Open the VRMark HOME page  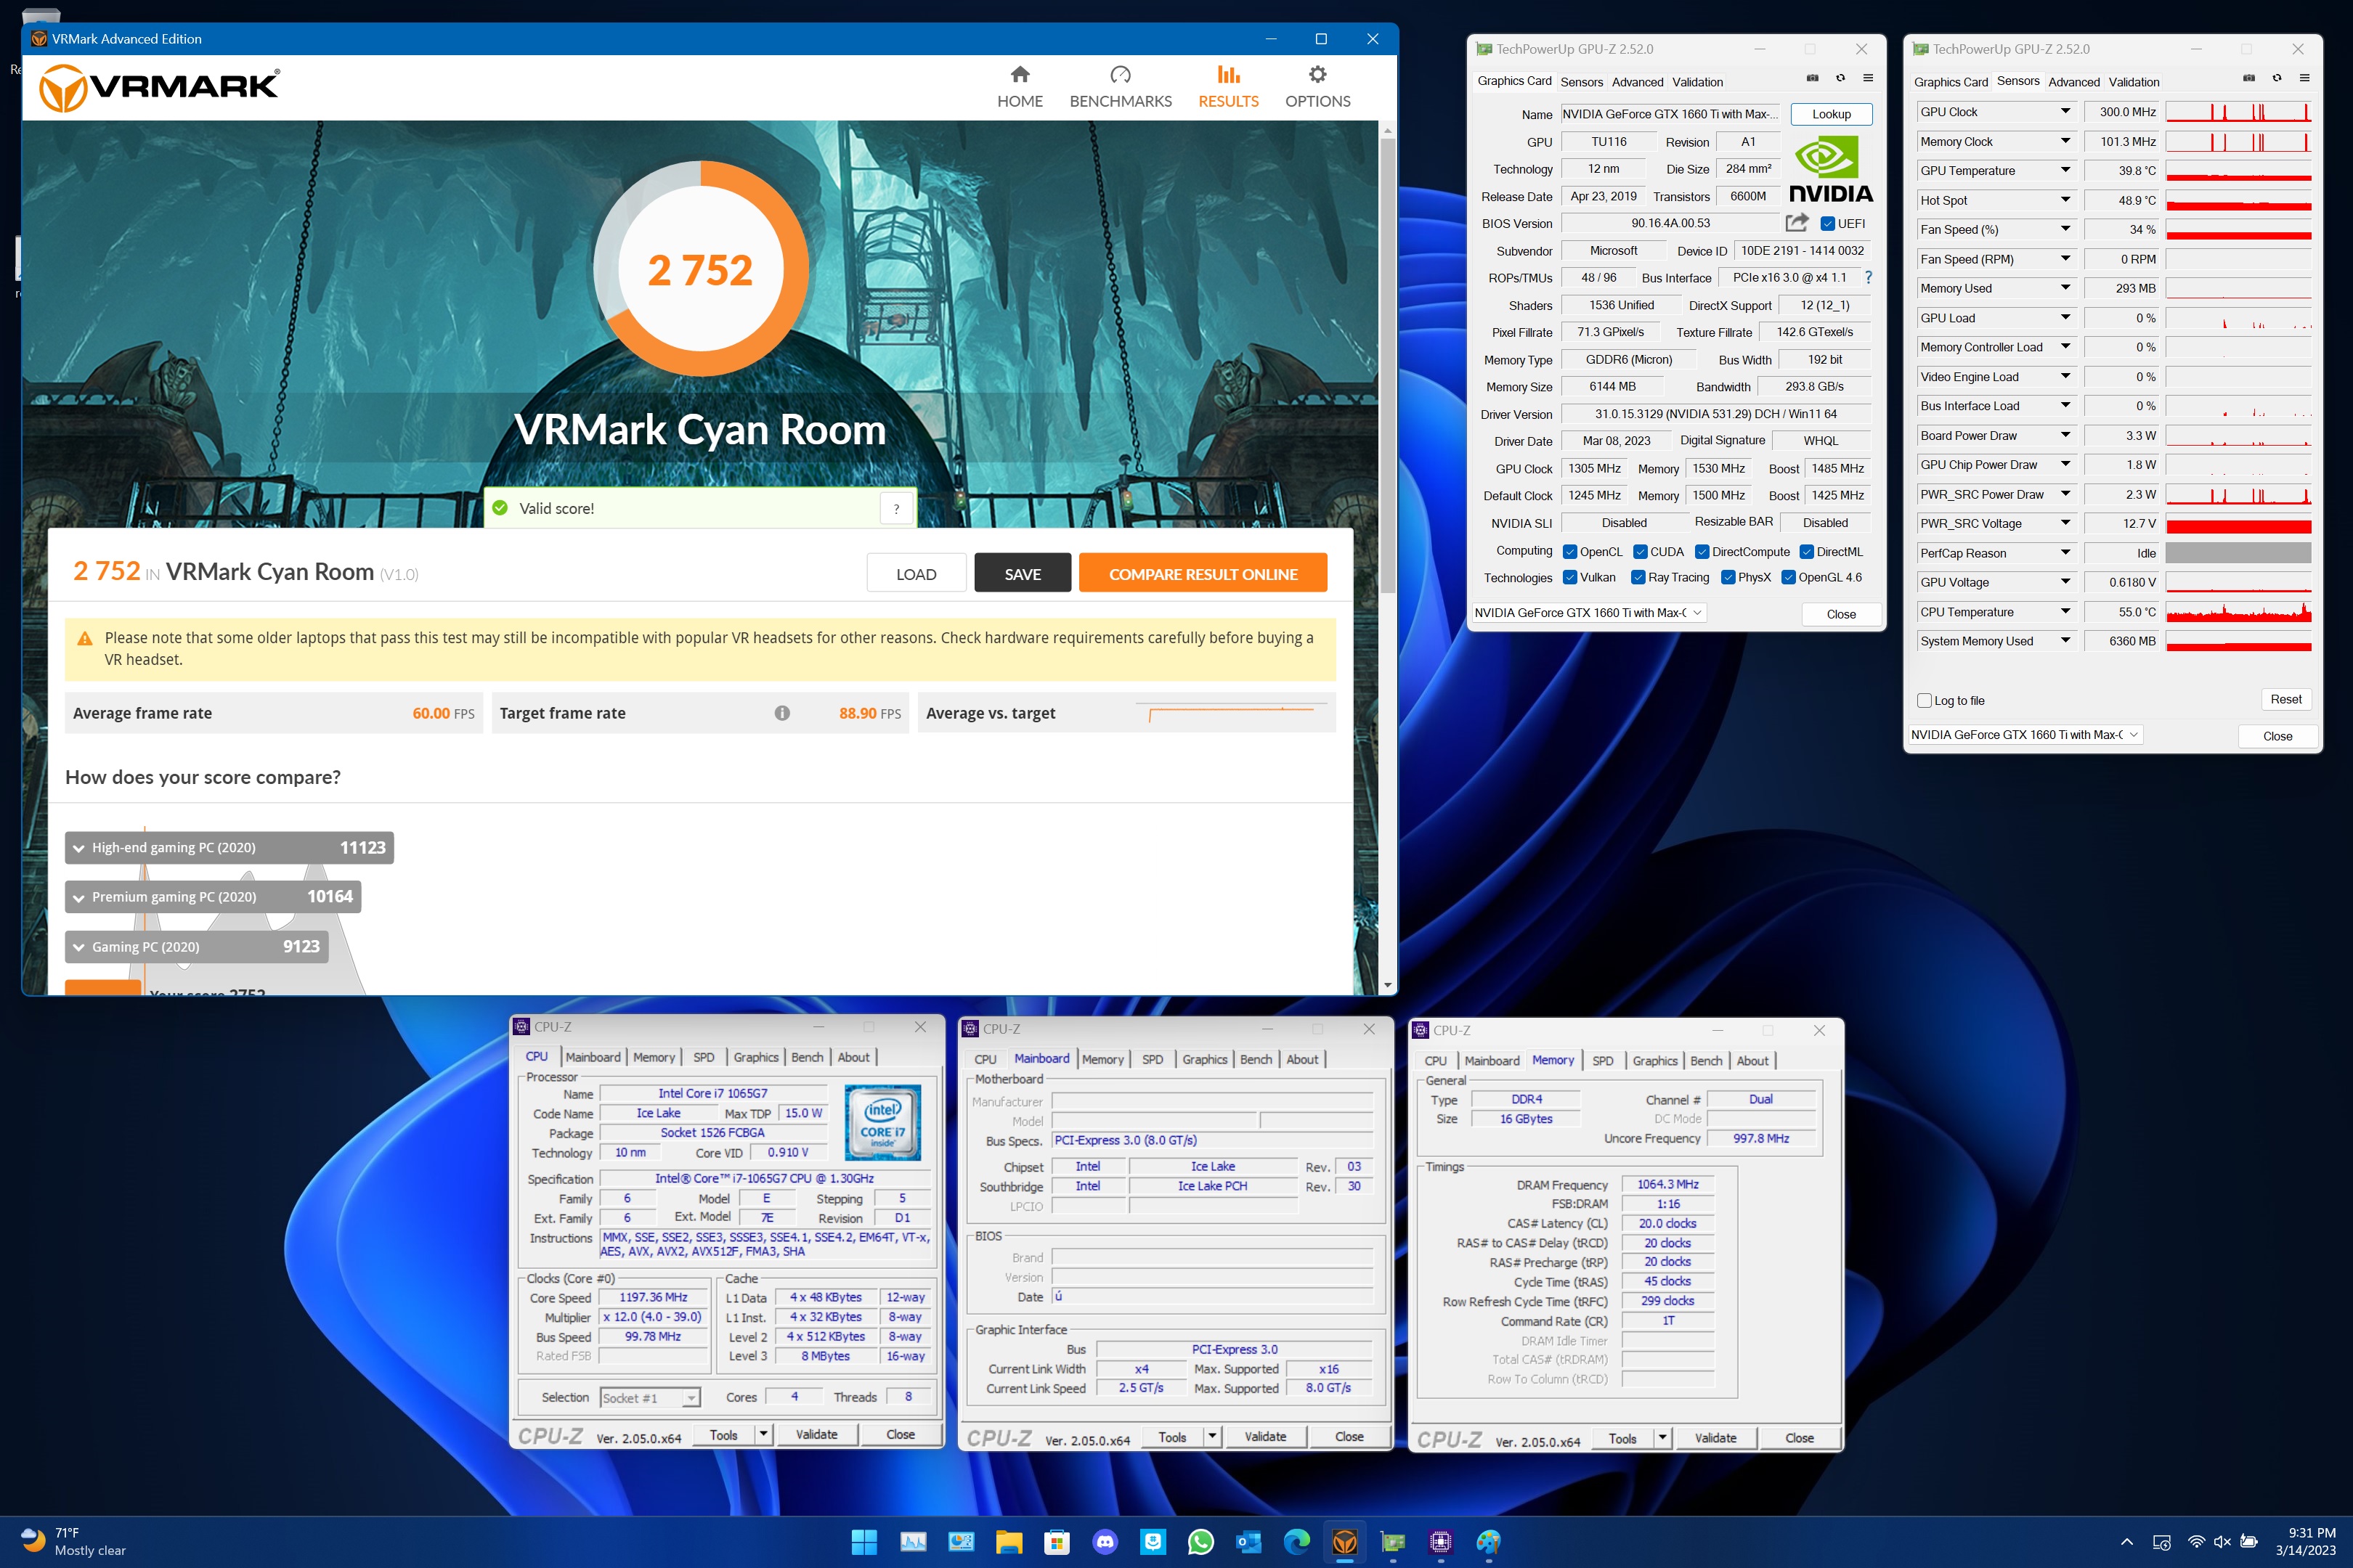click(x=1020, y=86)
